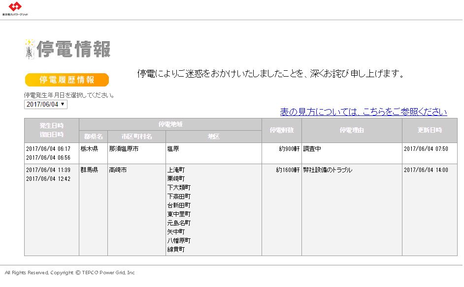Select the 都県名 column header
Viewport: 464px width, 287px height.
93,137
